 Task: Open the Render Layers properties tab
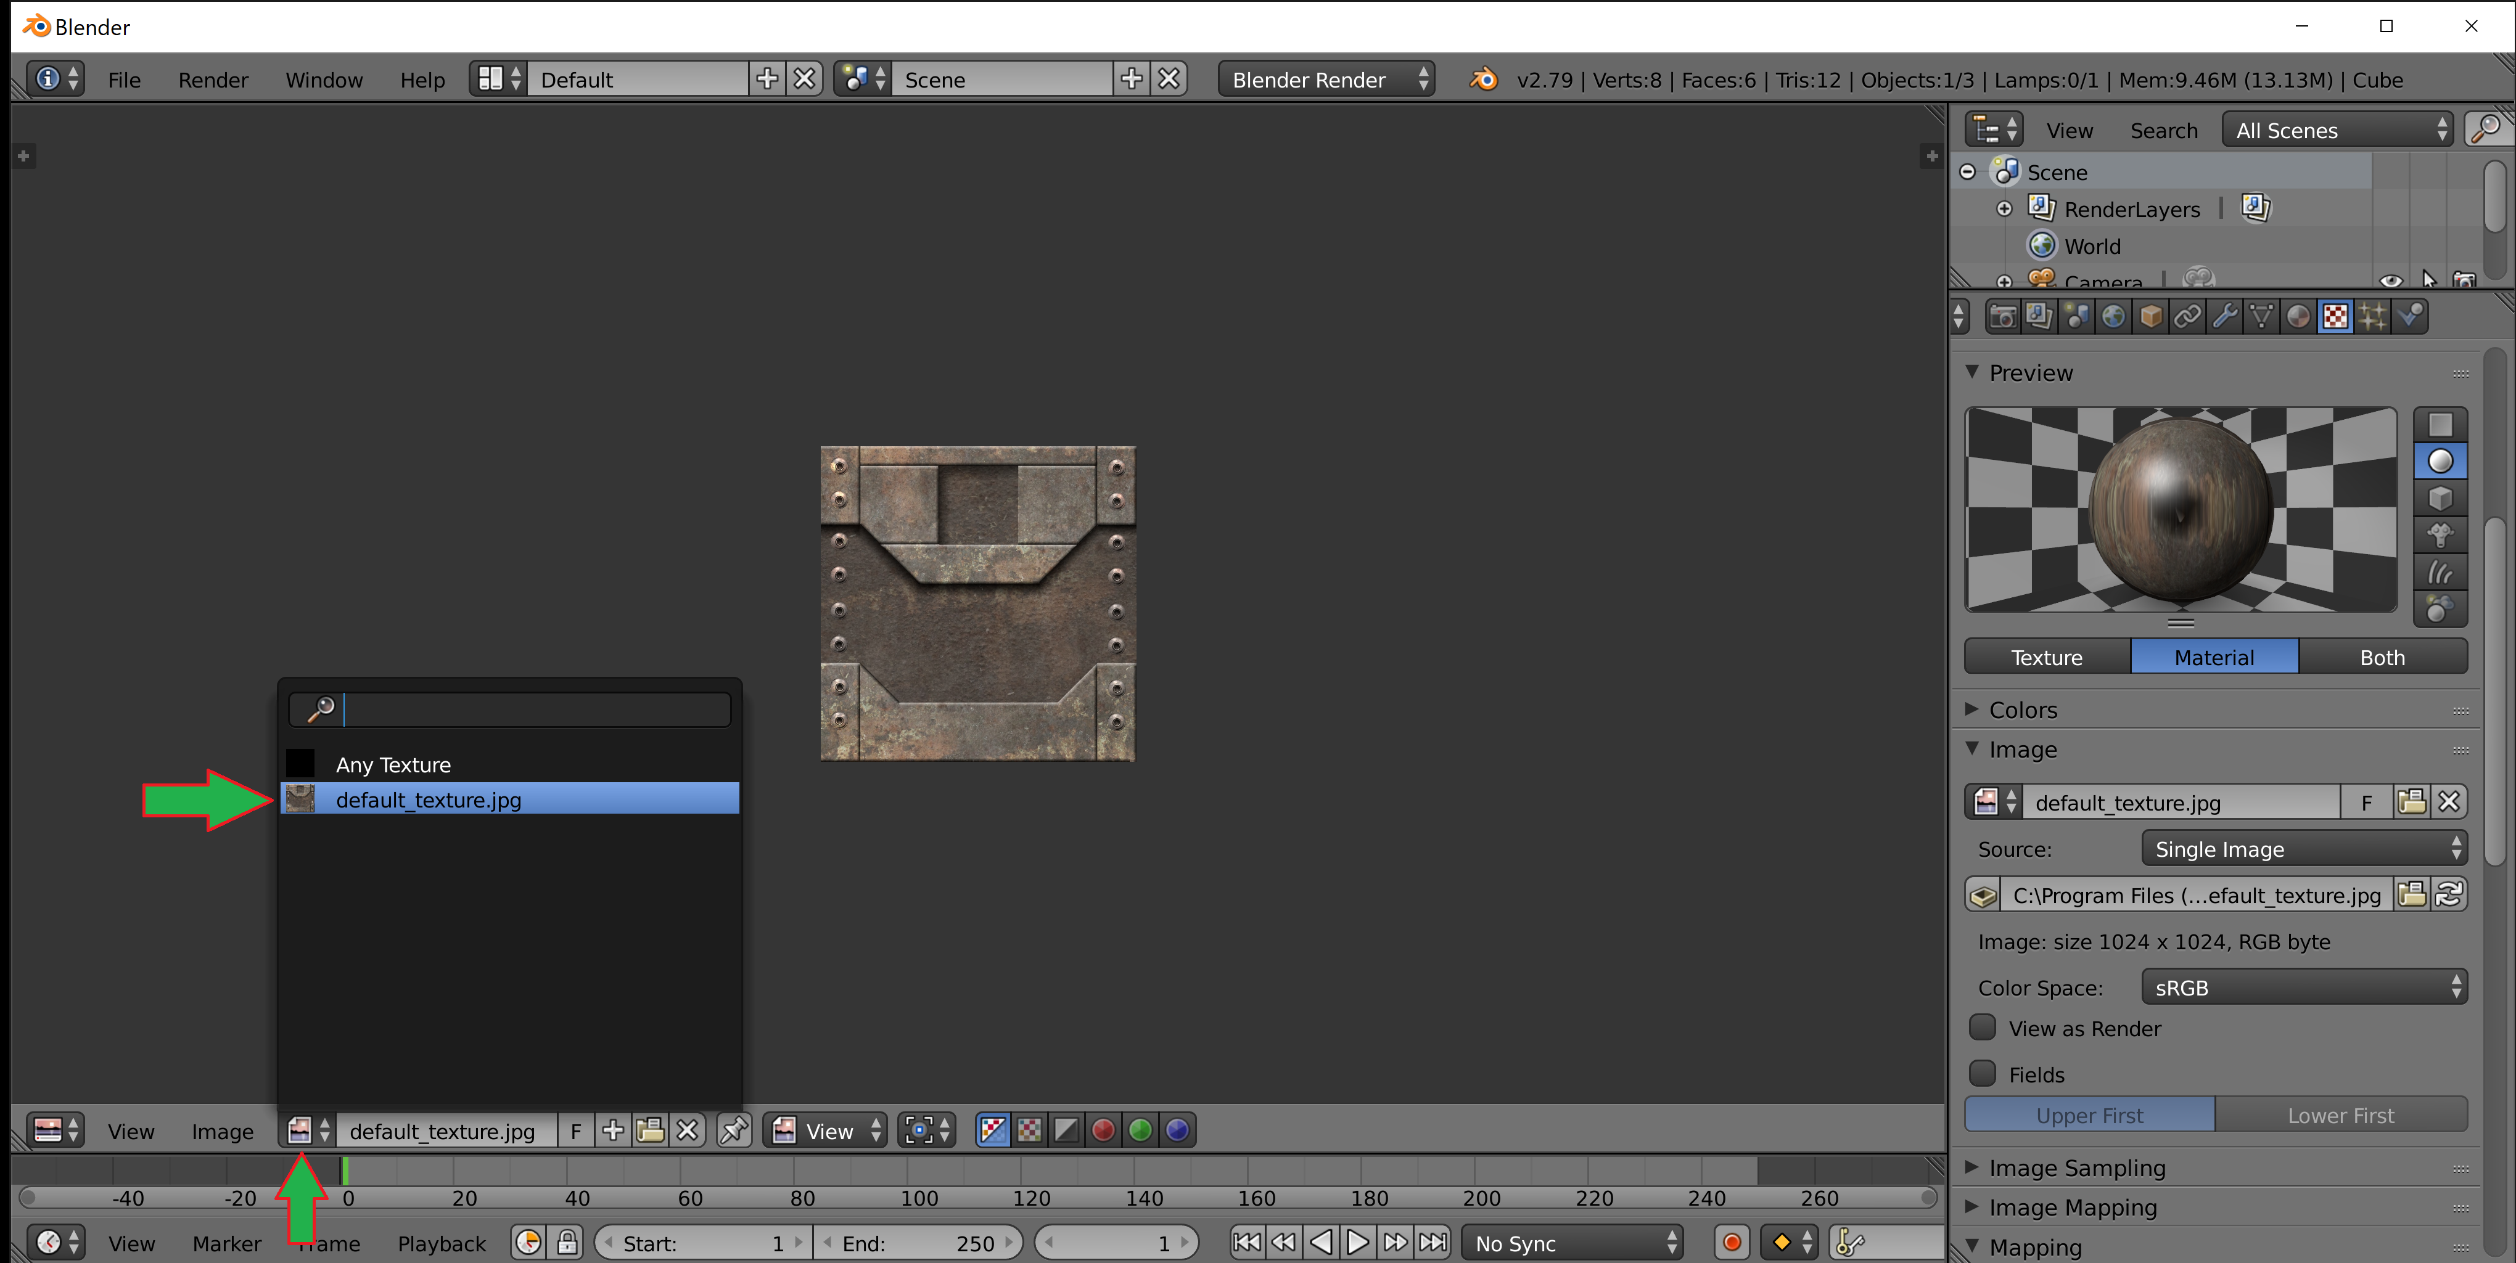[x=2039, y=316]
